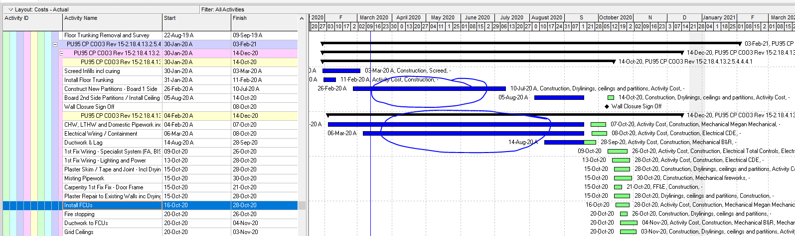795x236 pixels.
Task: Click the green Gantt bar ending 04-Nov-20
Action: click(629, 223)
